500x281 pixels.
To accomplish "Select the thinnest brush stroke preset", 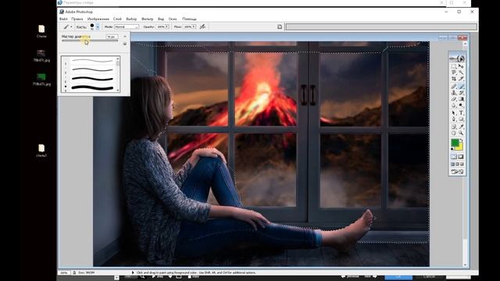I will pos(92,60).
